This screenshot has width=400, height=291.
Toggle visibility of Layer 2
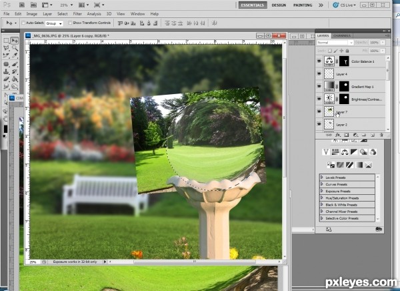319,124
